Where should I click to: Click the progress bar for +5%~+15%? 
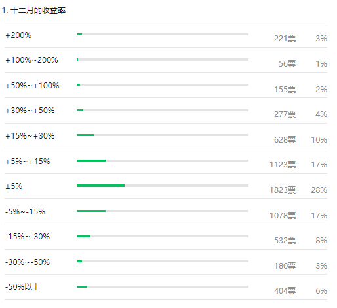[x=163, y=160]
